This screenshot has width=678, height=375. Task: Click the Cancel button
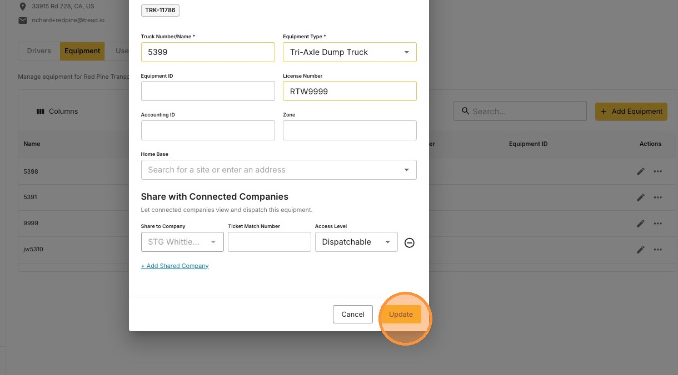click(x=353, y=314)
